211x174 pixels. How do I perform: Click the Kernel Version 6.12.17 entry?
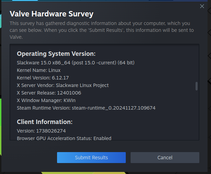tap(43, 78)
